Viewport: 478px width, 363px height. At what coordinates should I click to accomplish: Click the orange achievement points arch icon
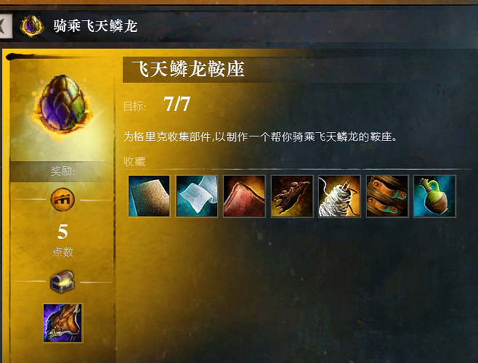[62, 200]
